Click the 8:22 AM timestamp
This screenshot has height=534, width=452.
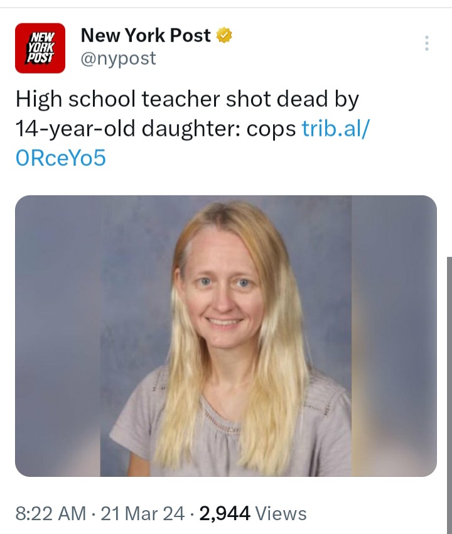tap(51, 513)
